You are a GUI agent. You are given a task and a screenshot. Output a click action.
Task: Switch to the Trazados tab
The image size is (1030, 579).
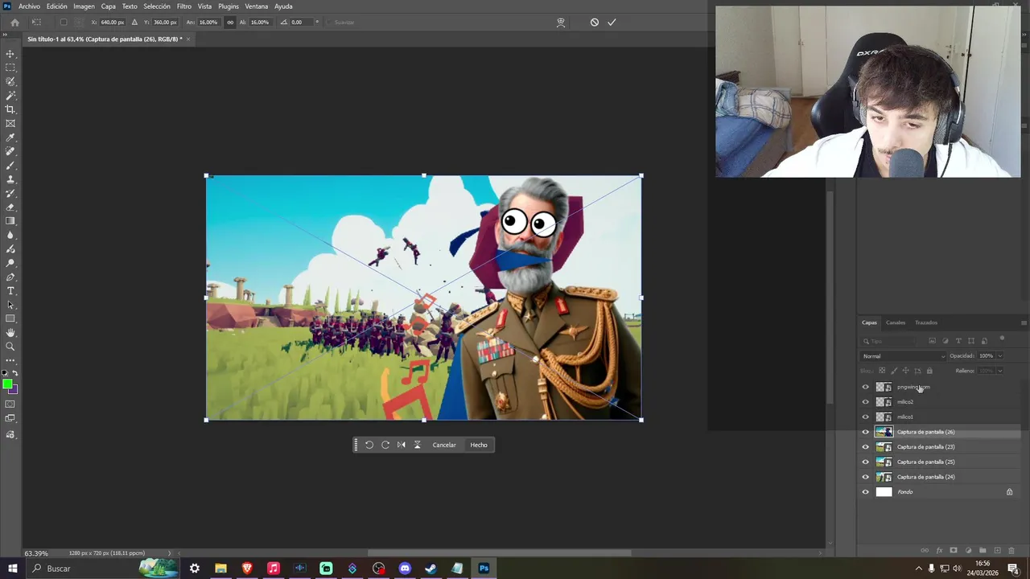[926, 322]
